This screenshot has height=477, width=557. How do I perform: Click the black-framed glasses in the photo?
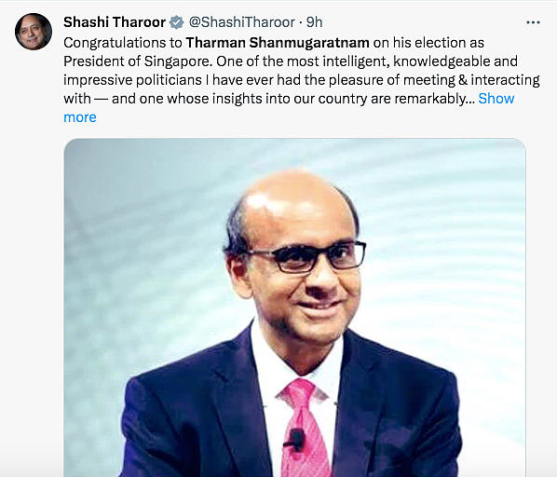(x=307, y=257)
